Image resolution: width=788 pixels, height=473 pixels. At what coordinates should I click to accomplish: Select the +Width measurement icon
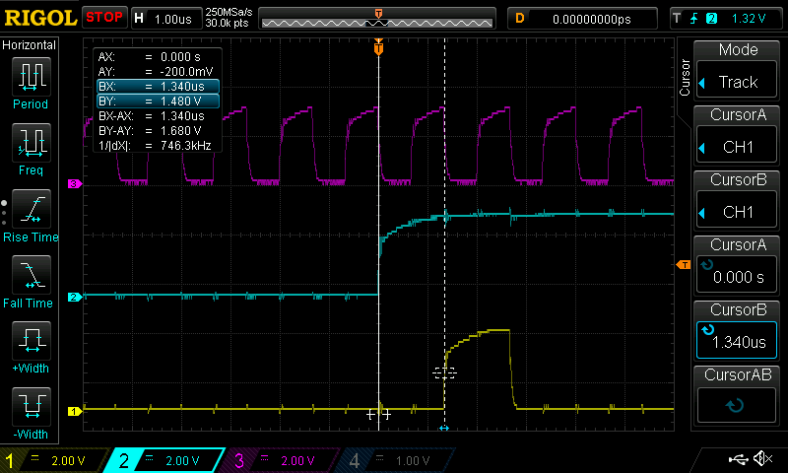point(32,340)
